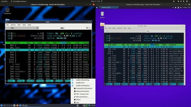This screenshot has height=107, width=191.
Task: Click the Xubuntu whisker menu icon
Action: coord(97,7)
